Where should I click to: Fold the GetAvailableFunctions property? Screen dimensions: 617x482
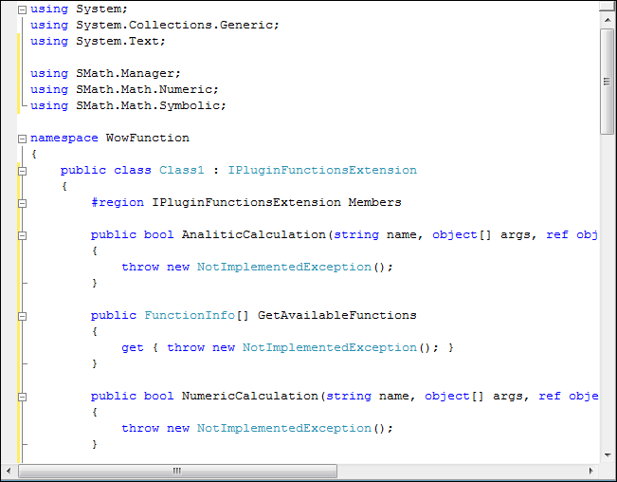coord(22,316)
